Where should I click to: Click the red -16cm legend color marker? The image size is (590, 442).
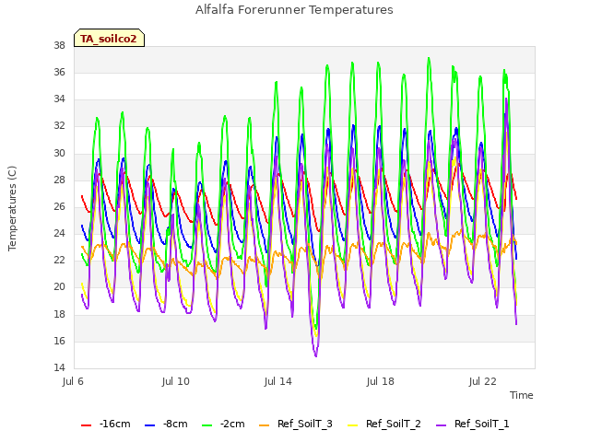(86, 425)
